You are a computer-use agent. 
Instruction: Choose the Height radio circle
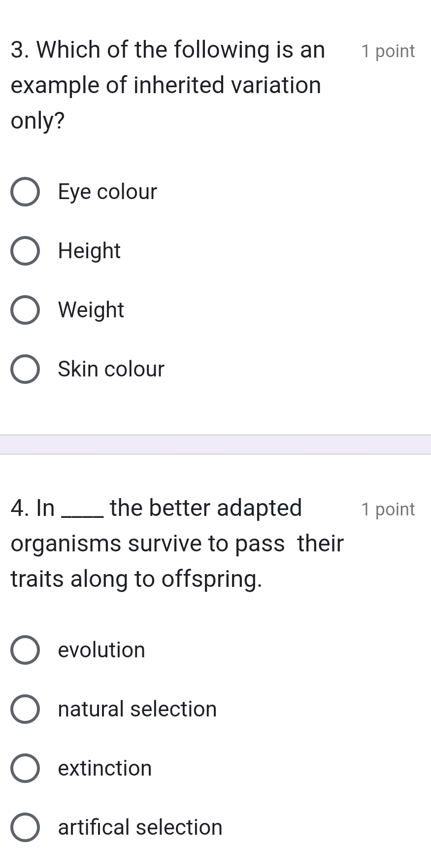[x=25, y=251]
